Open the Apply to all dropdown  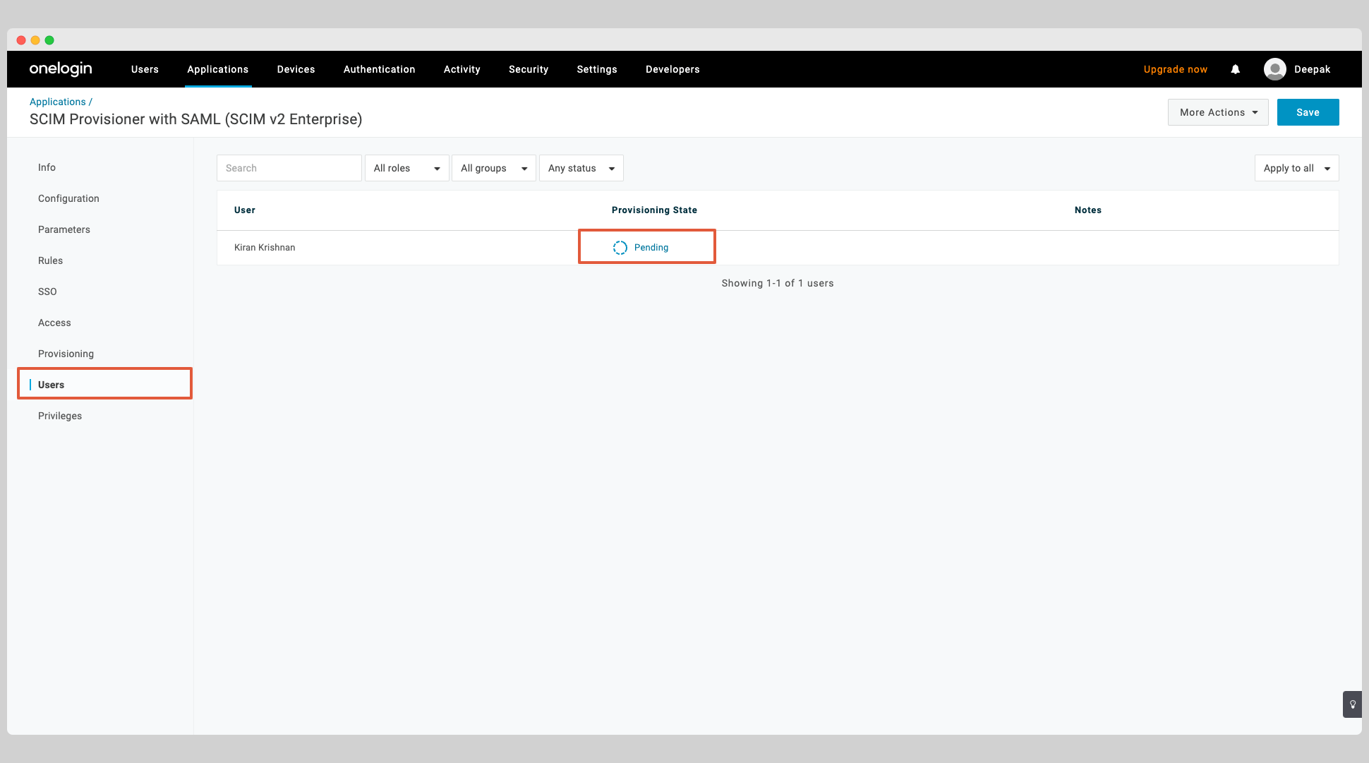click(1296, 168)
